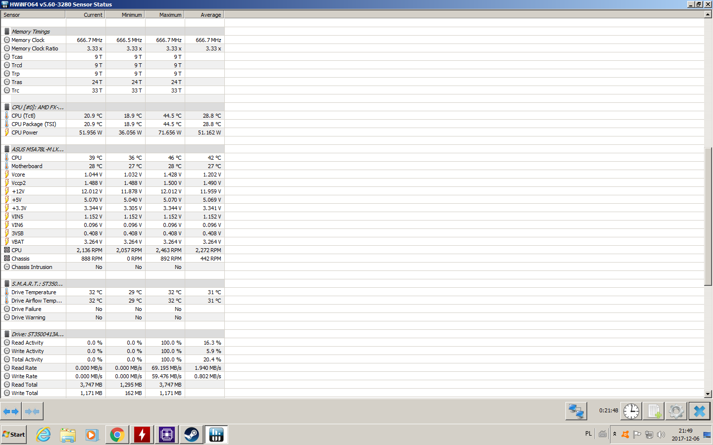Select the Memory Timings group header
The height and width of the screenshot is (445, 713).
click(112, 32)
